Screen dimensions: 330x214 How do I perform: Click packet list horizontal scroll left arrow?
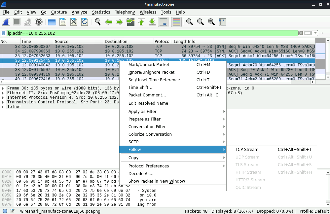pyautogui.click(x=2, y=82)
